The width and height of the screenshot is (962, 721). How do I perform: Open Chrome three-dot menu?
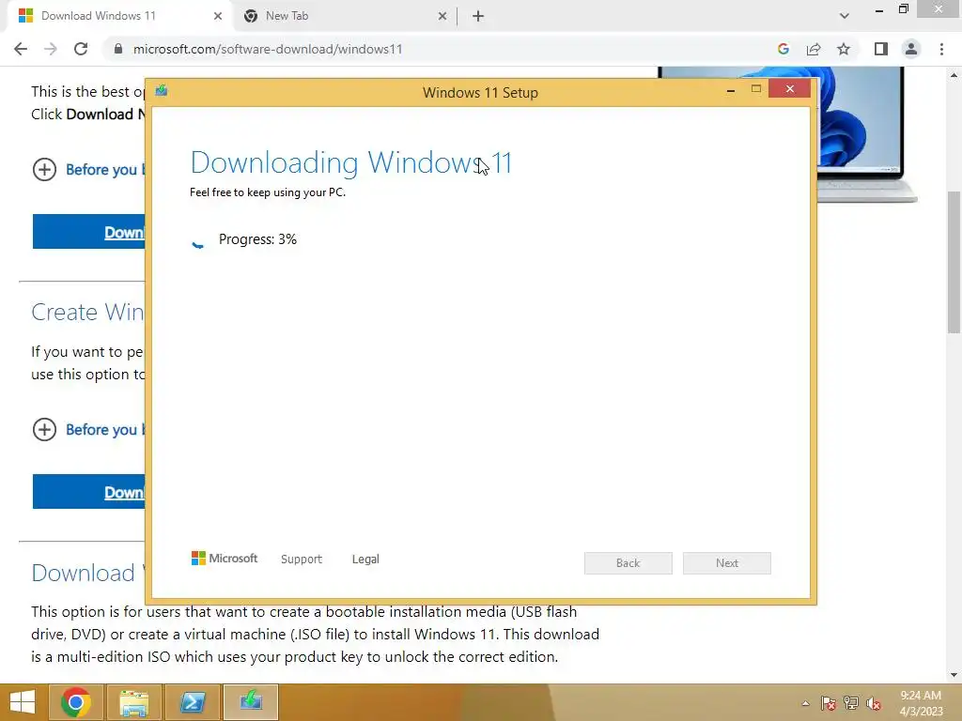(x=941, y=49)
